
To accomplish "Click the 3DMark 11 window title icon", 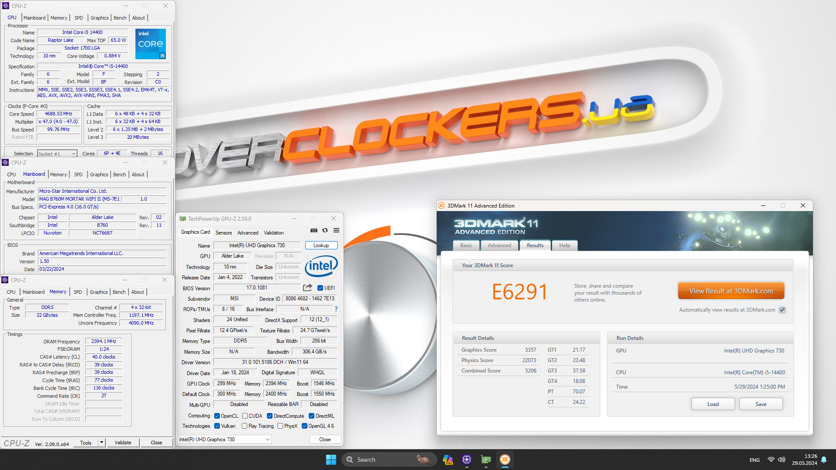I will (x=442, y=205).
